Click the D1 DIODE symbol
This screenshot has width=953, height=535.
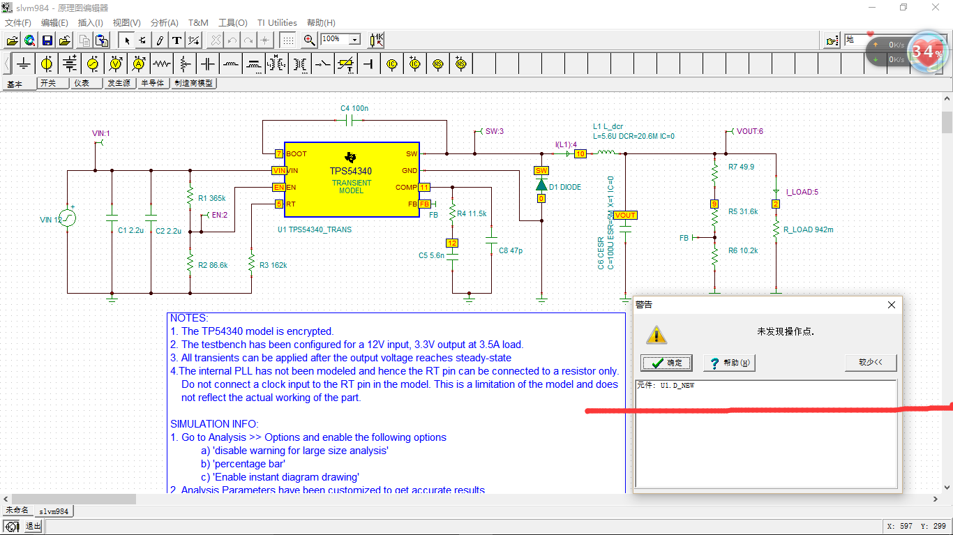(x=541, y=184)
